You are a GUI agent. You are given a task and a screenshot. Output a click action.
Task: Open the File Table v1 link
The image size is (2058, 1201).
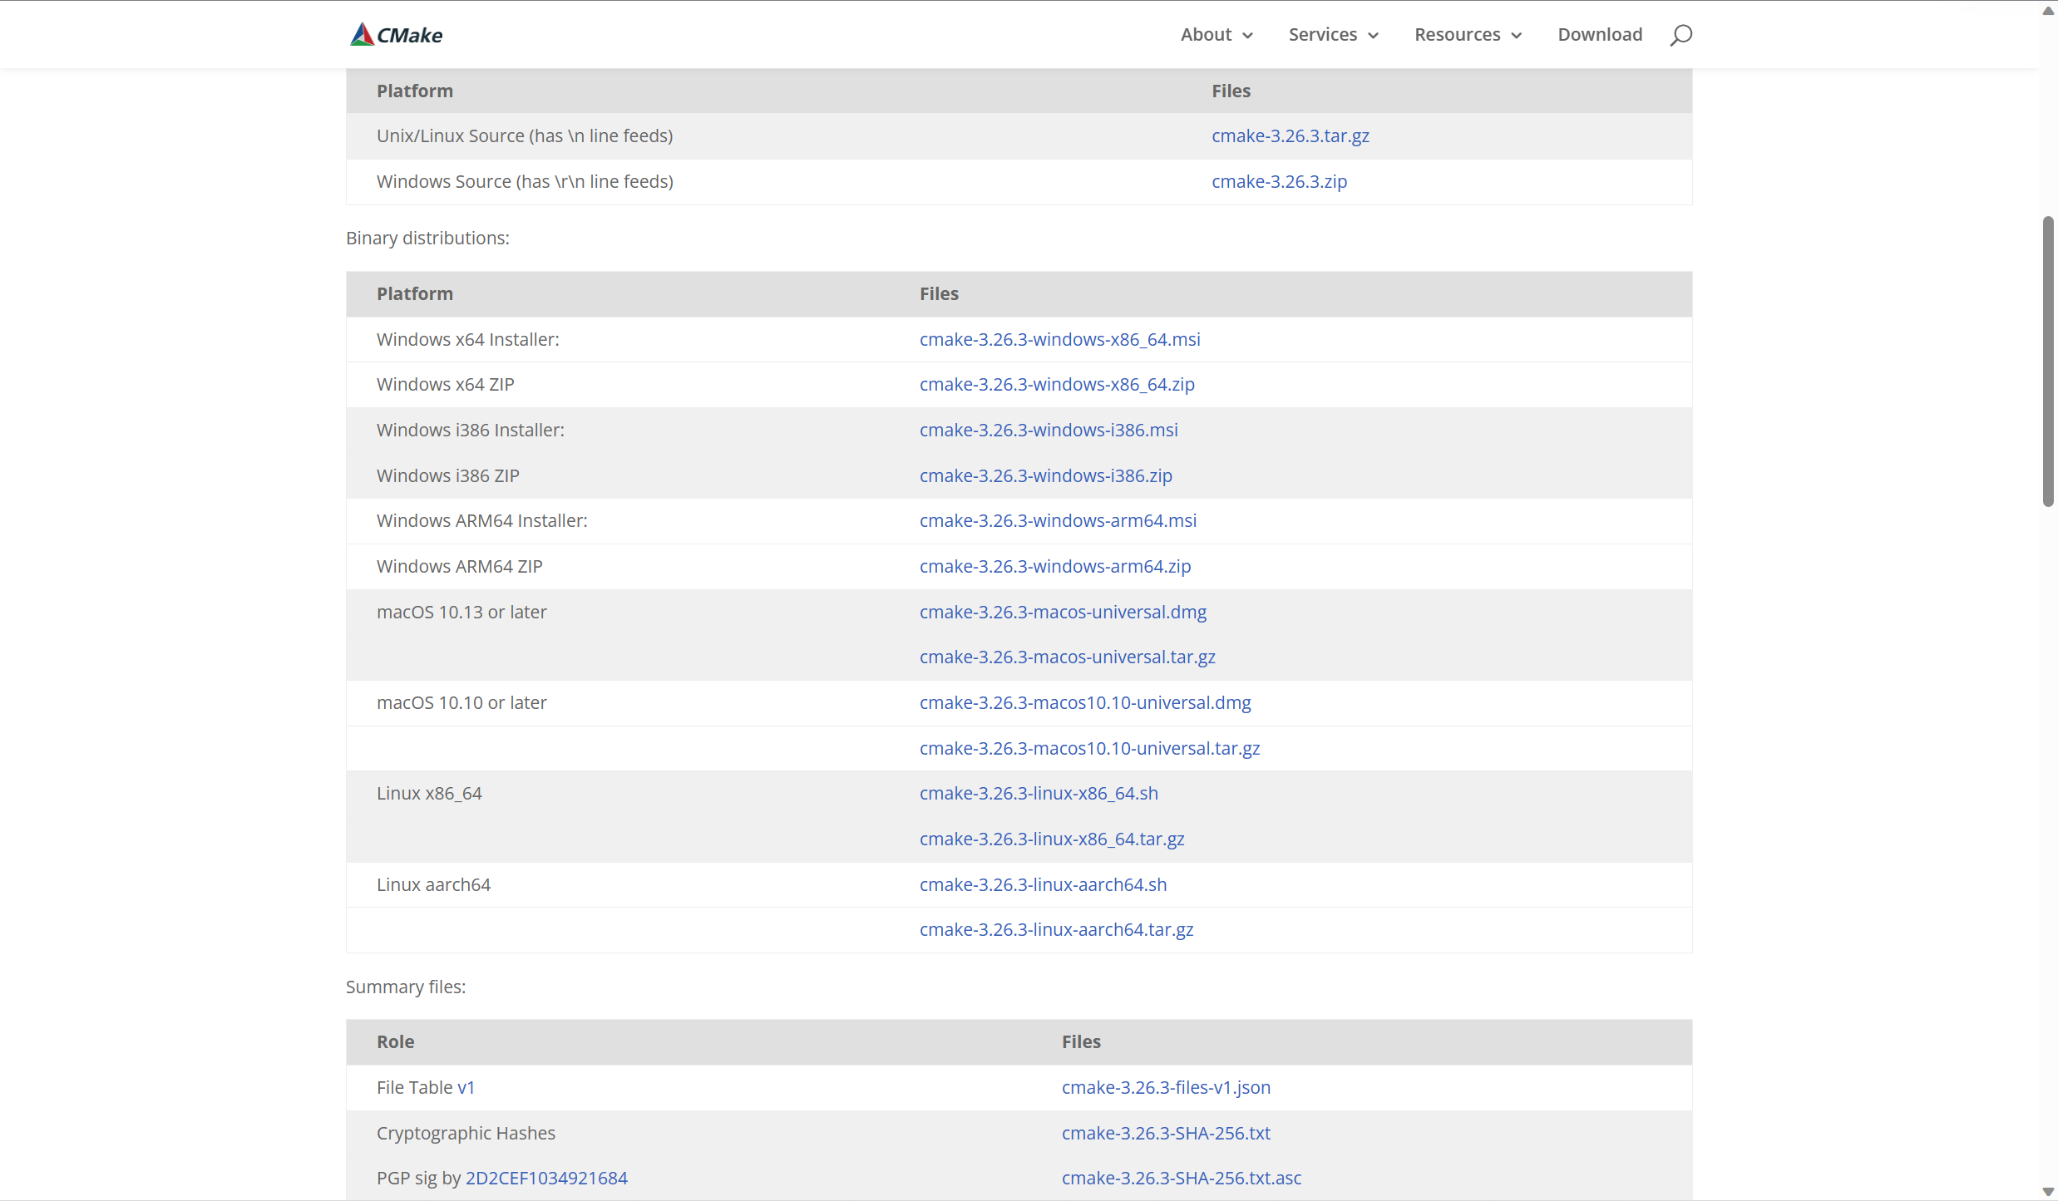pos(466,1087)
